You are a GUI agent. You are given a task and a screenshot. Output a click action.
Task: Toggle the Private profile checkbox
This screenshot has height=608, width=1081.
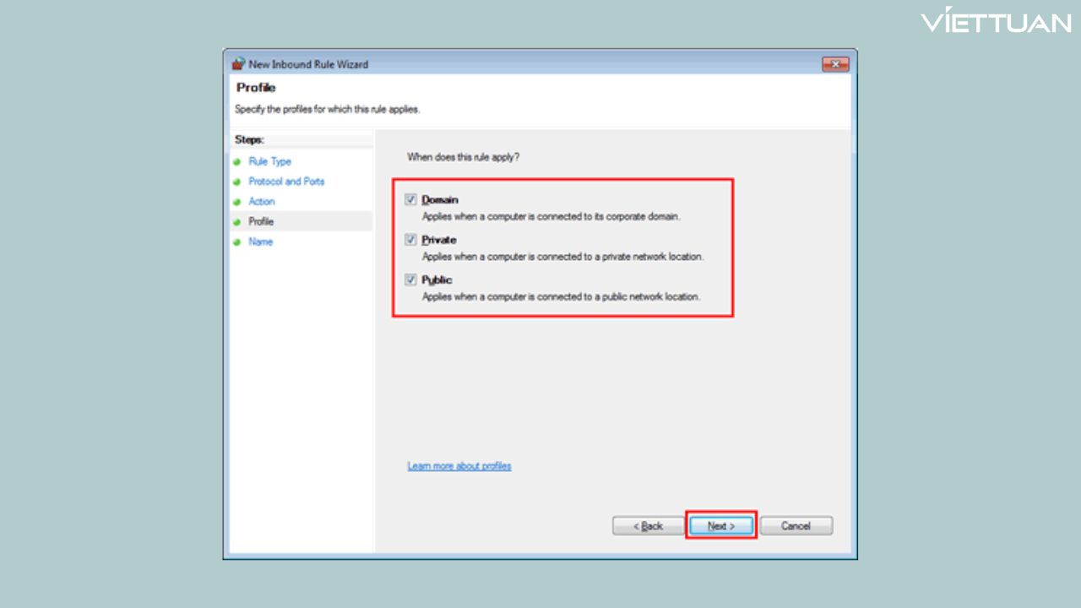coord(411,240)
